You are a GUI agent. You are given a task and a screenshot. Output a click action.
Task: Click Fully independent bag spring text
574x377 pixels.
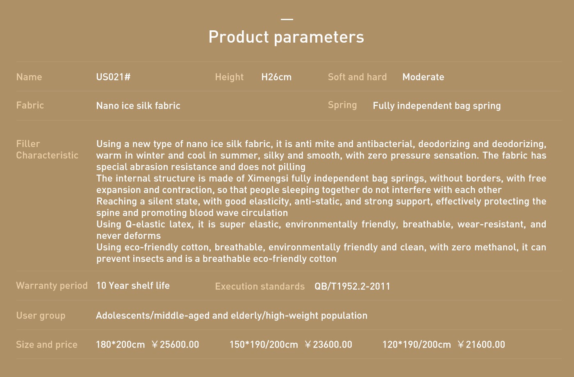(437, 106)
